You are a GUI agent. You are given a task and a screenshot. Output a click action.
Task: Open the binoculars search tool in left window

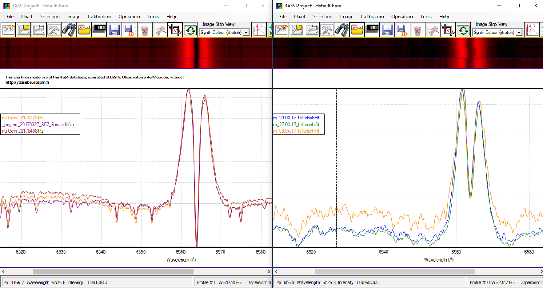click(x=68, y=30)
